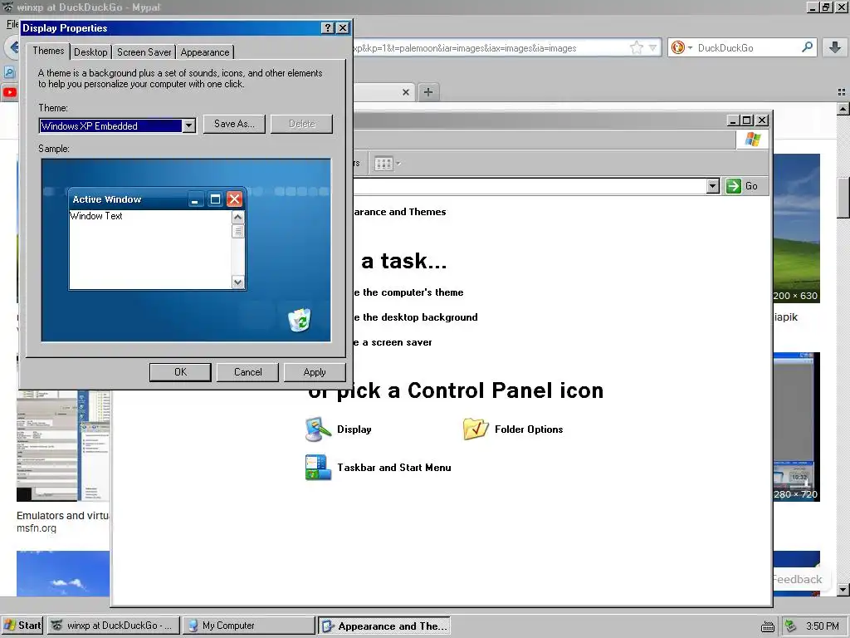The image size is (850, 638).
Task: Click the Views toolbar icon in Control Panel
Action: [383, 164]
